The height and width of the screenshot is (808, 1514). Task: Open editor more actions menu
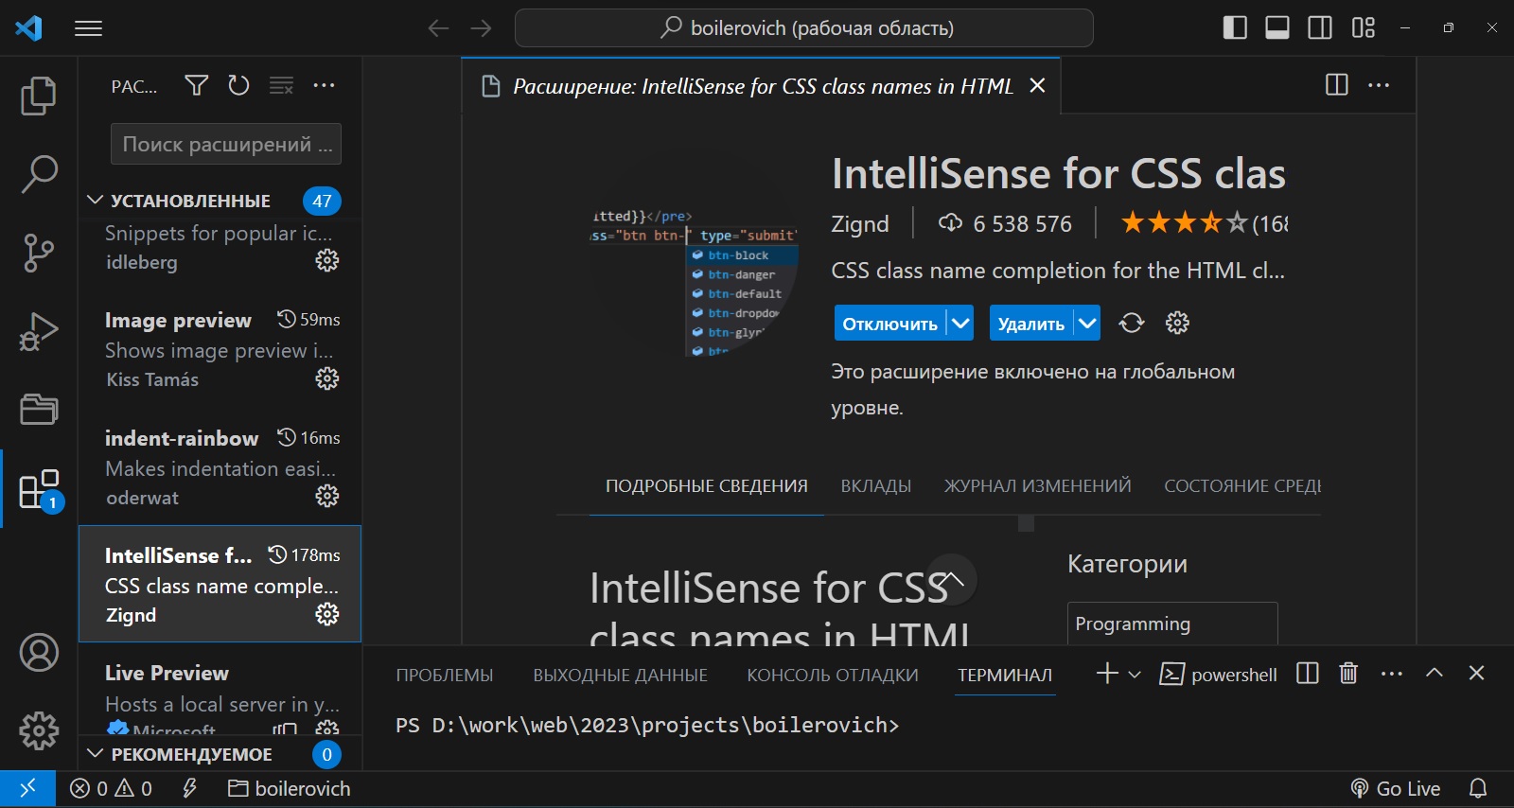coord(1380,85)
